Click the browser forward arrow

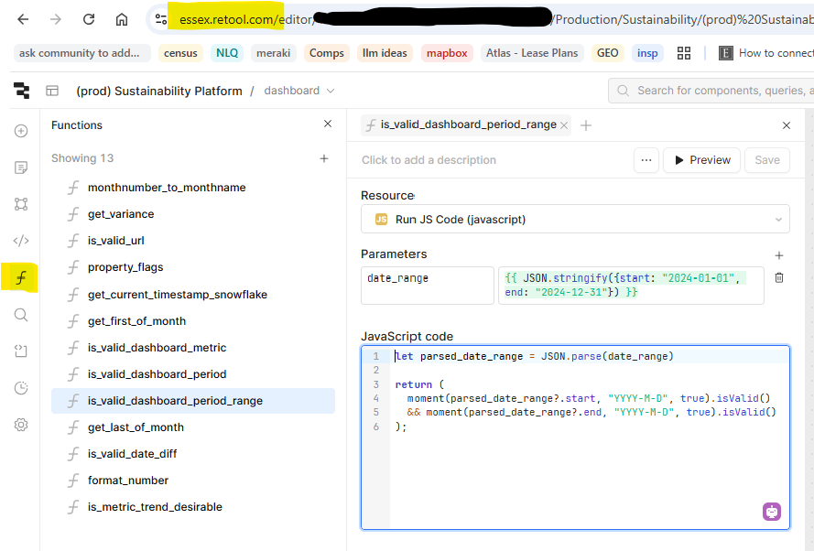(56, 20)
